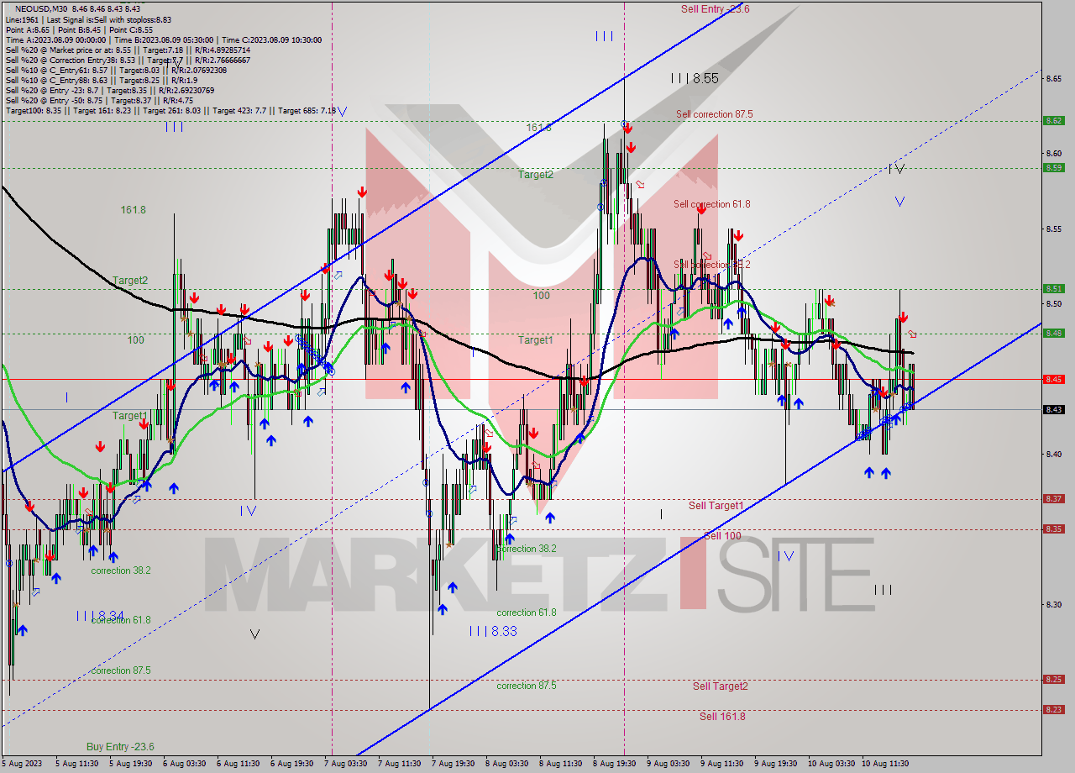1075x773 pixels.
Task: Click the '9 Aug 03:30' time axis label
Action: (669, 764)
